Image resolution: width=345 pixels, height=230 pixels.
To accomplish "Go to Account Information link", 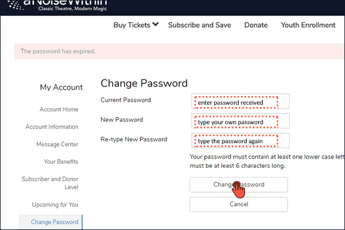I will (52, 127).
